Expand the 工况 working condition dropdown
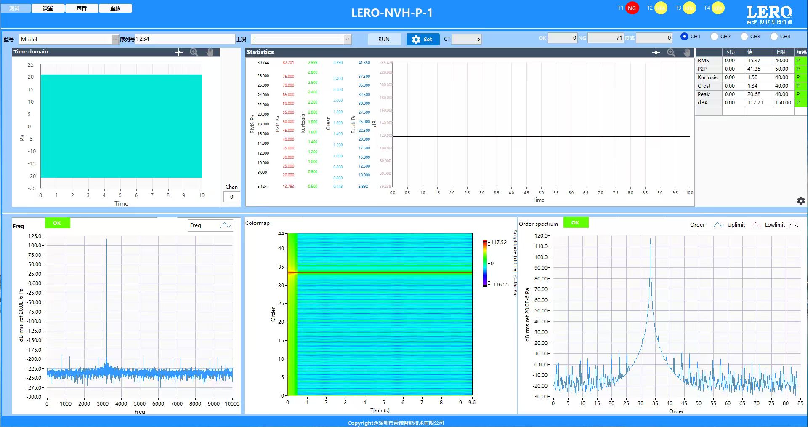The width and height of the screenshot is (808, 427). pyautogui.click(x=347, y=39)
